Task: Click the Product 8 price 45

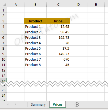Action: (x=58, y=65)
